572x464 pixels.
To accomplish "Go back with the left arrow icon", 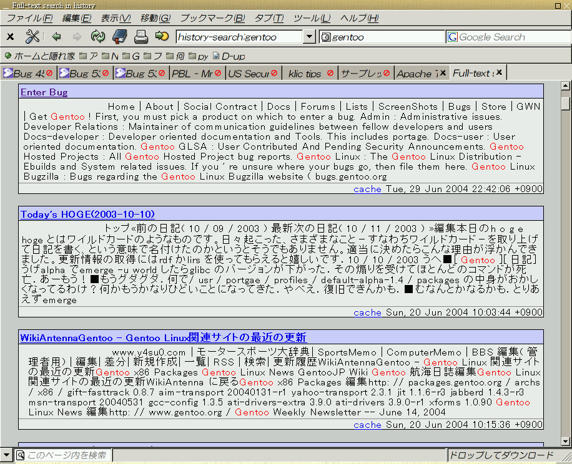I will click(57, 36).
